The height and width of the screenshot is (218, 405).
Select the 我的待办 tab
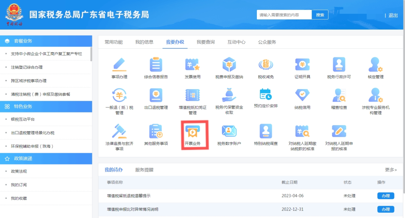coord(114,170)
